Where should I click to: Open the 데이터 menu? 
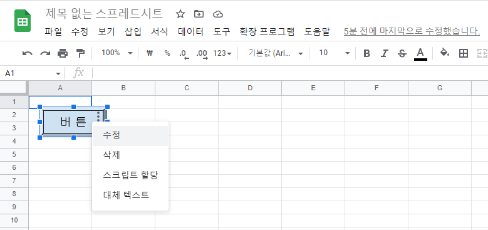pyautogui.click(x=191, y=31)
